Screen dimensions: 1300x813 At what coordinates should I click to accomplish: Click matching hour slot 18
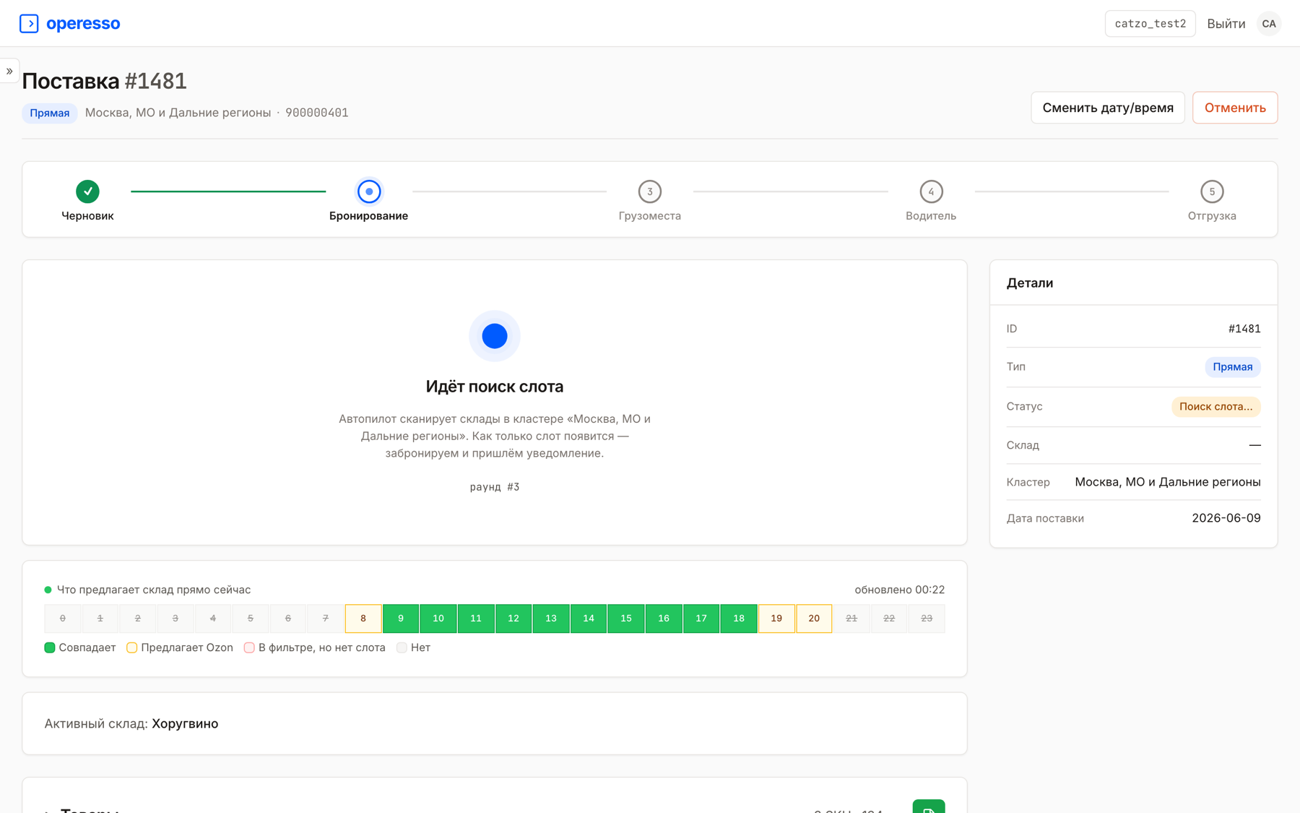[x=739, y=619]
